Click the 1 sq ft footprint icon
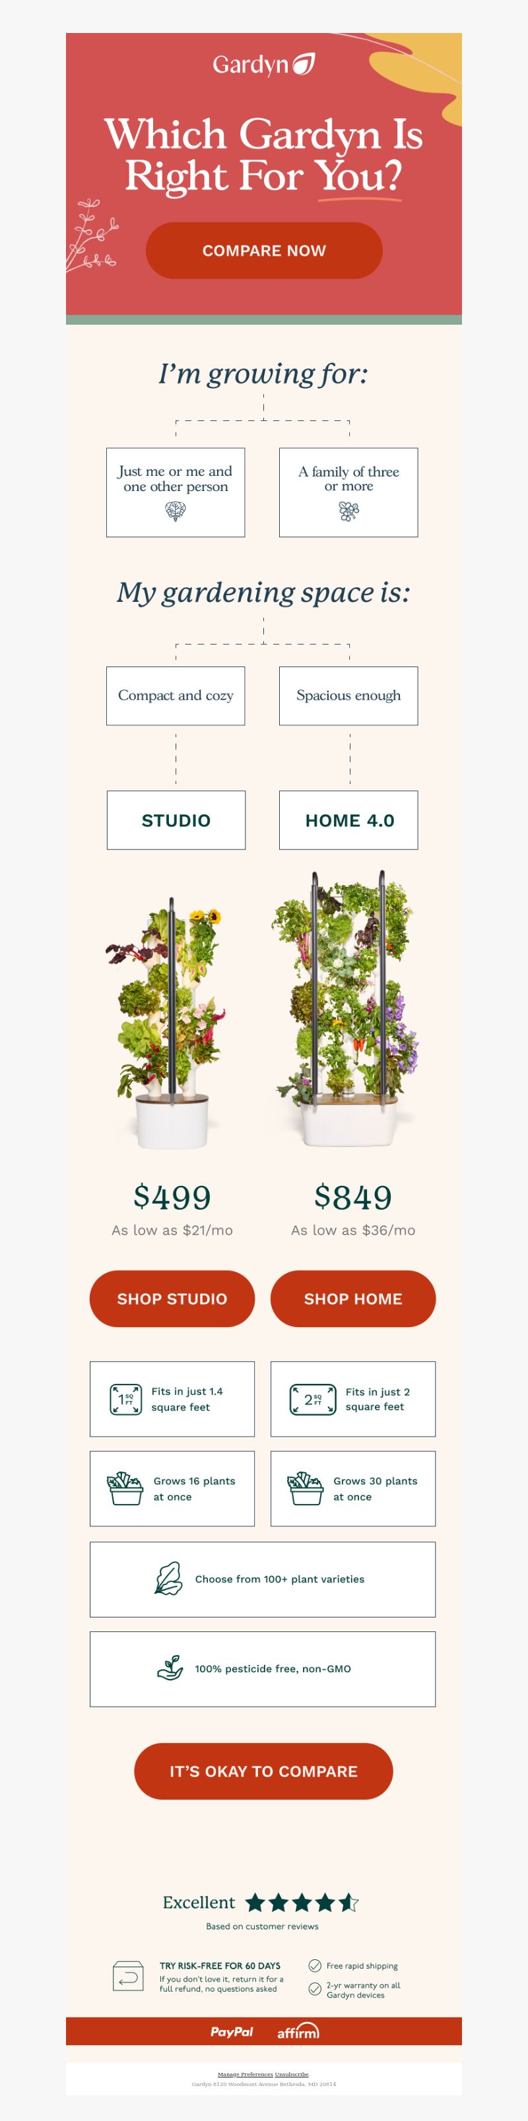 [125, 1399]
